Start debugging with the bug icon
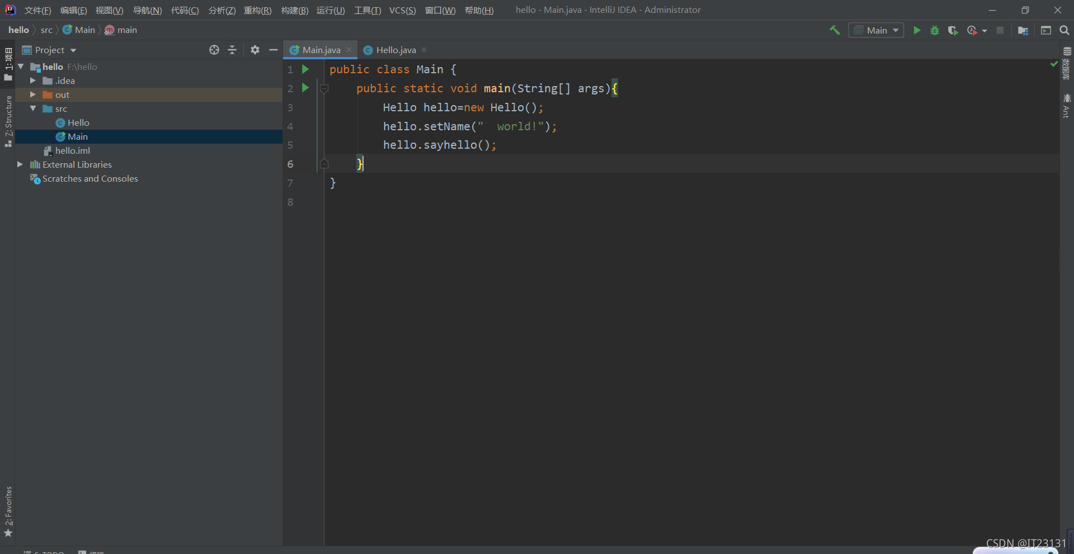Screen dimensions: 1074x554 click(x=935, y=30)
